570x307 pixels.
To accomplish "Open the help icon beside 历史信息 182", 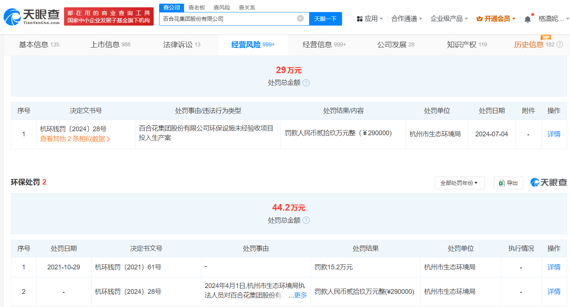I will pyautogui.click(x=560, y=45).
